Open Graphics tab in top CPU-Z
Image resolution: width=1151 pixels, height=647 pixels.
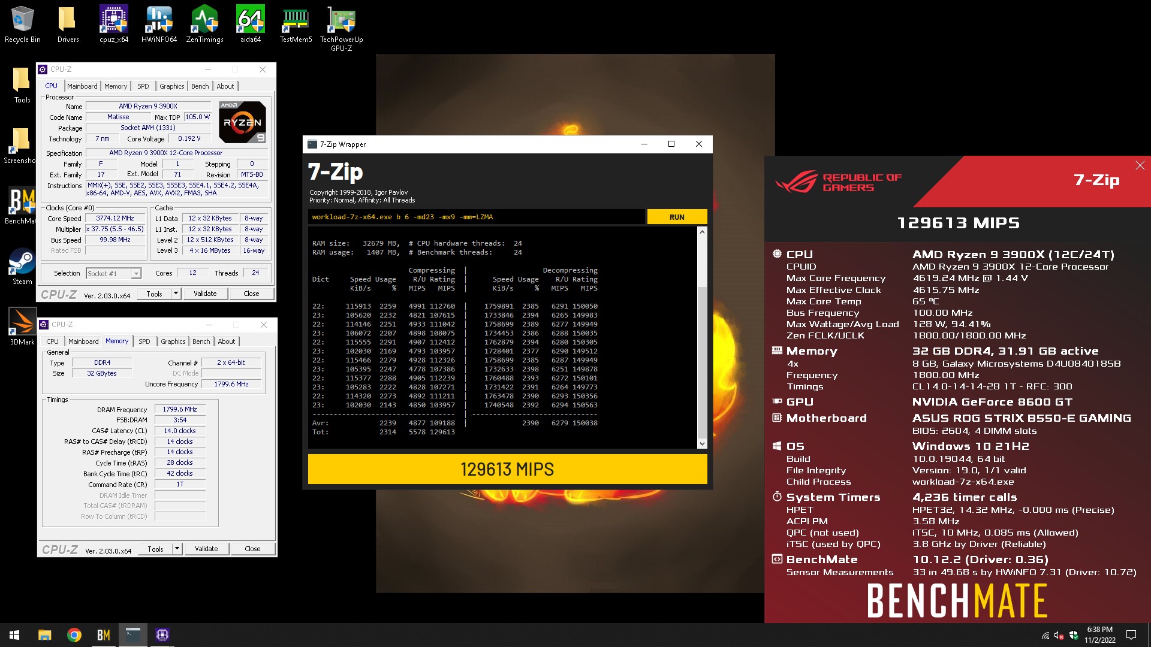[172, 86]
